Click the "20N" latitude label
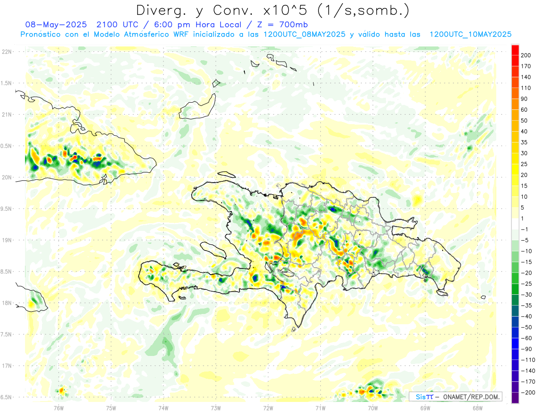Viewport: 536px width, 414px height. pos(7,177)
